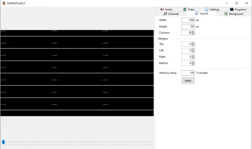Decrease the Bottom margin with down arrow

(193, 65)
